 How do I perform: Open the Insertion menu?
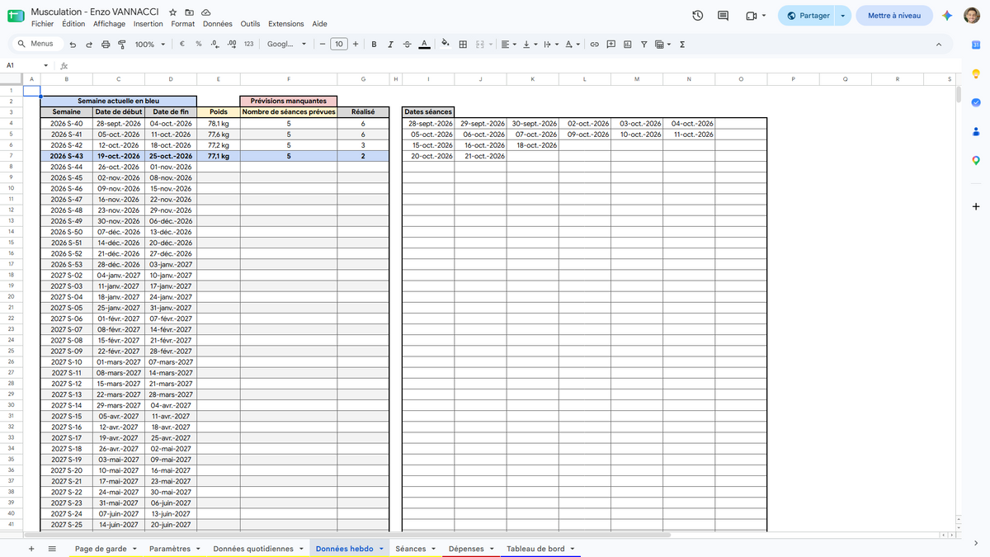(x=148, y=24)
